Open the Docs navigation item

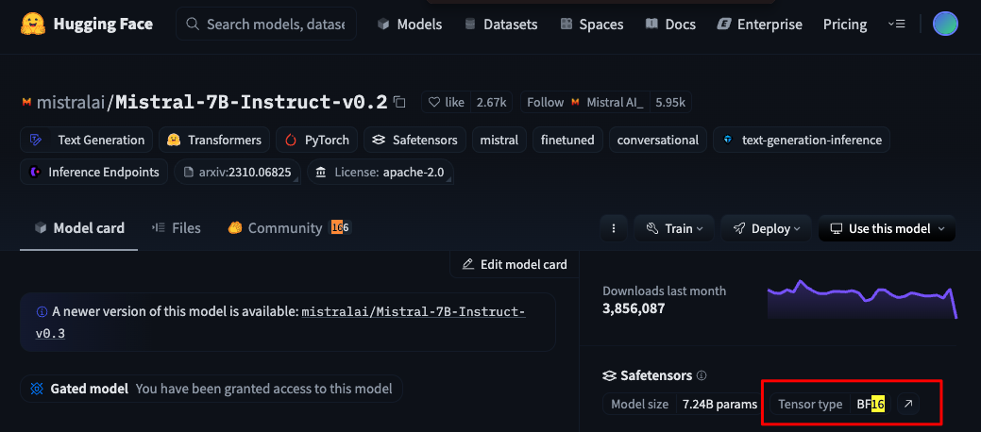[x=670, y=25]
